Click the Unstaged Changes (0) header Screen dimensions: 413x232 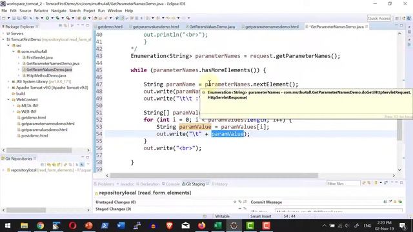(x=116, y=202)
